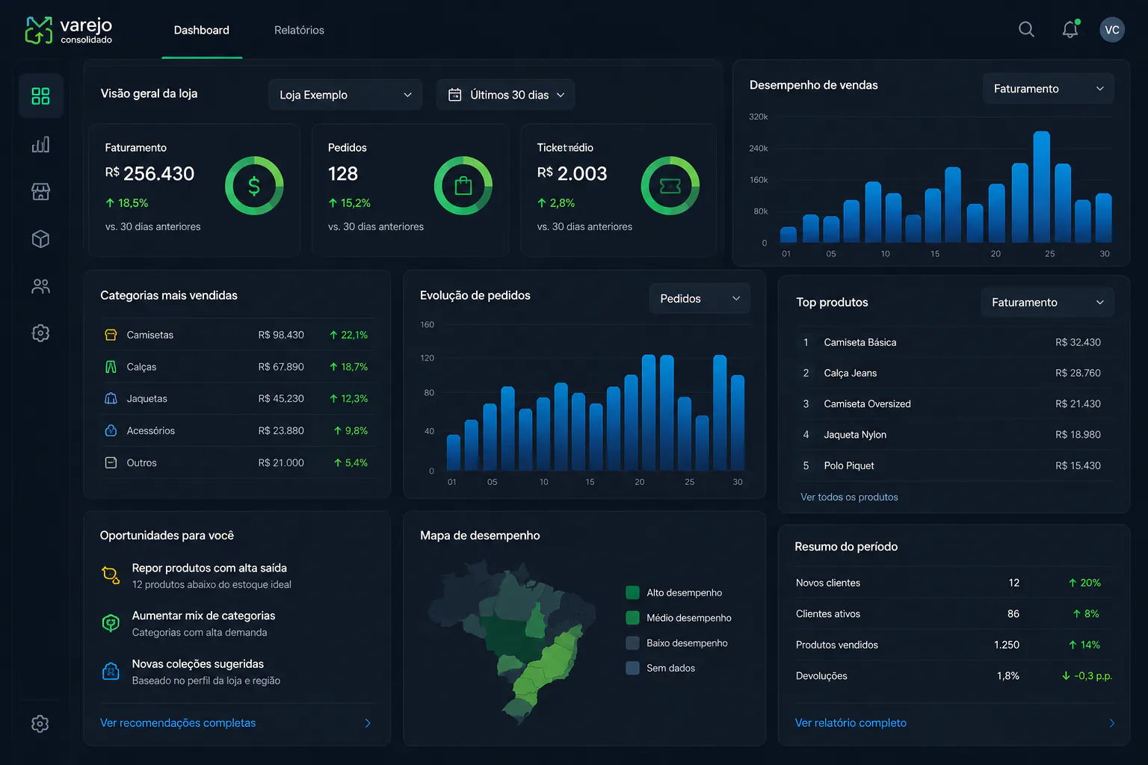This screenshot has height=765, width=1148.
Task: Switch to the Relatórios tab
Action: [299, 30]
